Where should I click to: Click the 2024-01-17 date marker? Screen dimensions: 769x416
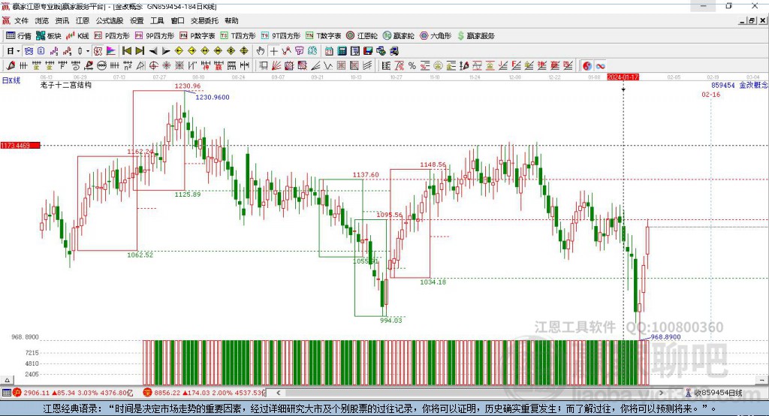tap(623, 77)
